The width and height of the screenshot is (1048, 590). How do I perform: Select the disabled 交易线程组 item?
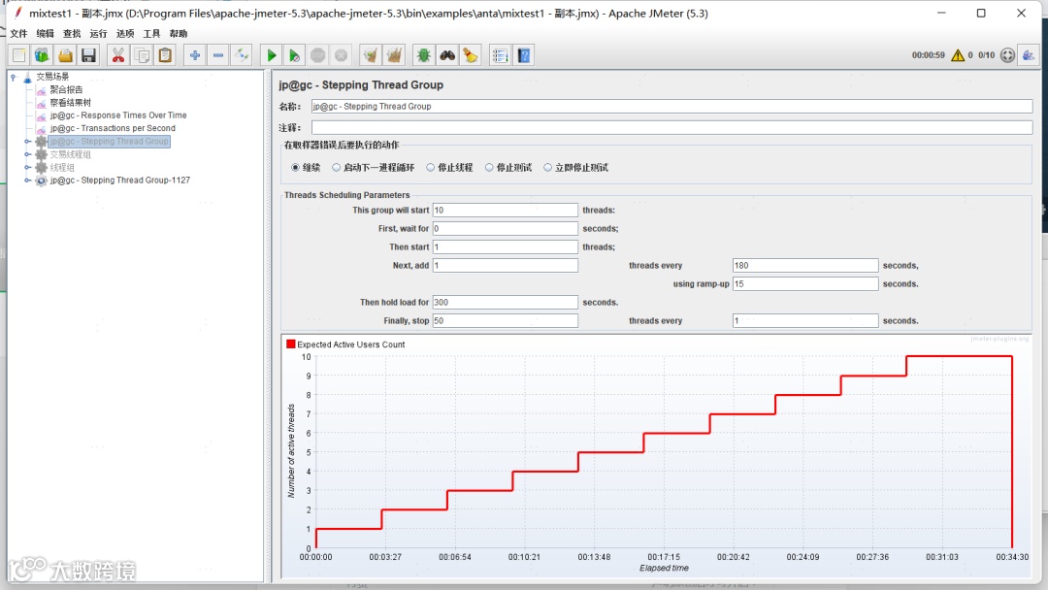point(70,154)
